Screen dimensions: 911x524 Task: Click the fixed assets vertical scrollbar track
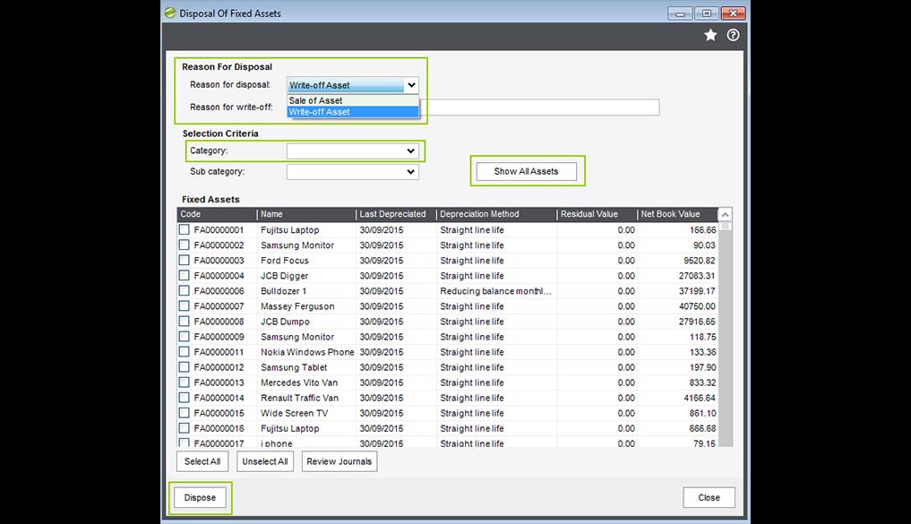(x=725, y=337)
